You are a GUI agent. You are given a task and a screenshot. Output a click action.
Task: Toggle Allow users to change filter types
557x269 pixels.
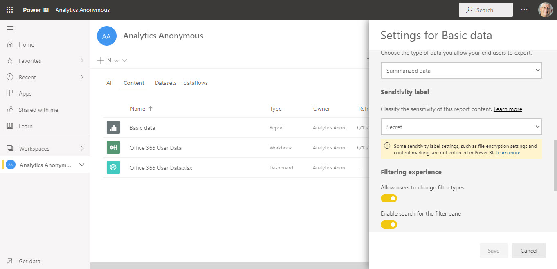[389, 198]
